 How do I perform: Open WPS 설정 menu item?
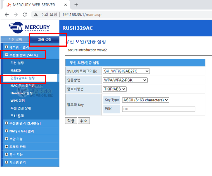(18, 101)
